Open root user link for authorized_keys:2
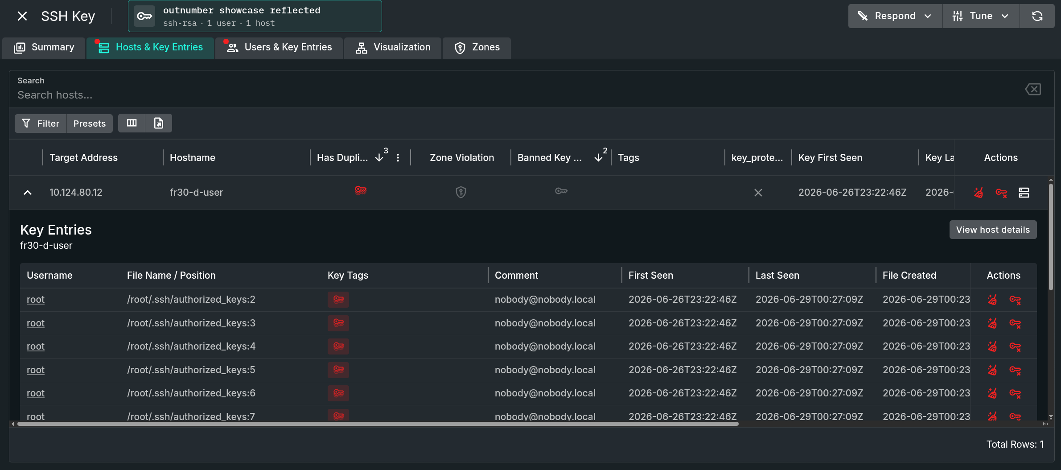This screenshot has width=1061, height=470. pos(36,300)
